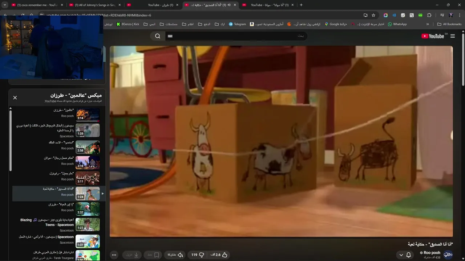The image size is (465, 261).
Task: Open the Extensions puzzle-piece menu
Action: click(429, 15)
